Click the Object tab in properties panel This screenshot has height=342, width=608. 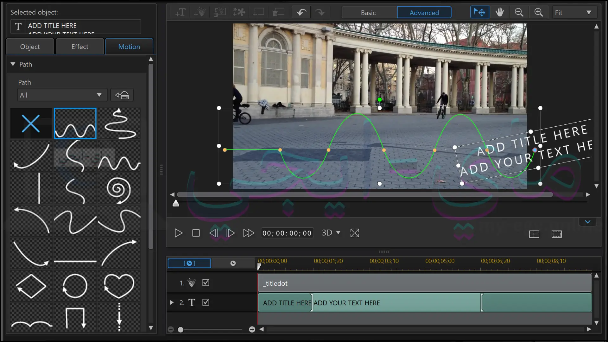click(30, 46)
